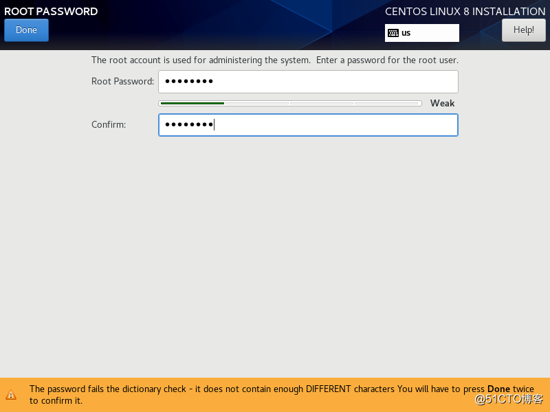This screenshot has width=550, height=412.
Task: Click the CENTOS LINUX 8 INSTALLATION title
Action: (x=465, y=11)
